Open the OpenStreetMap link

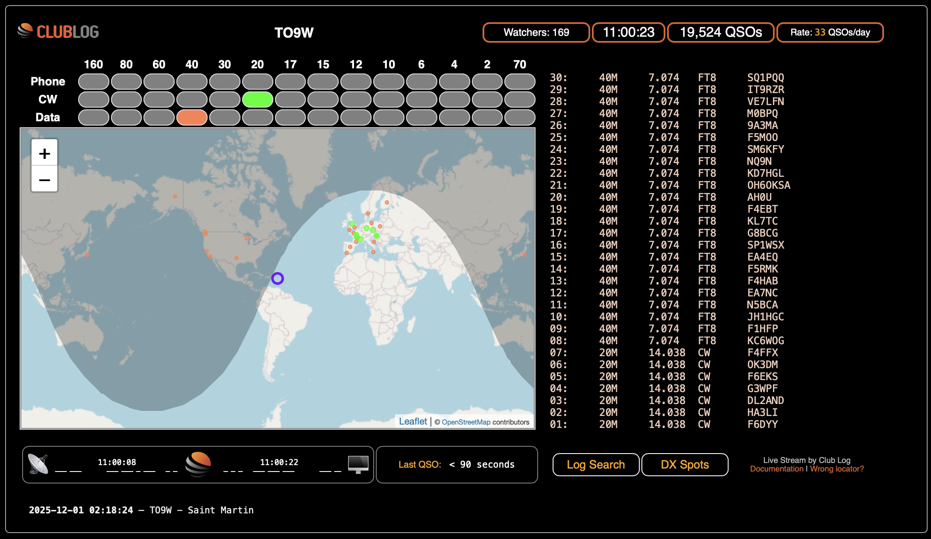(x=466, y=422)
